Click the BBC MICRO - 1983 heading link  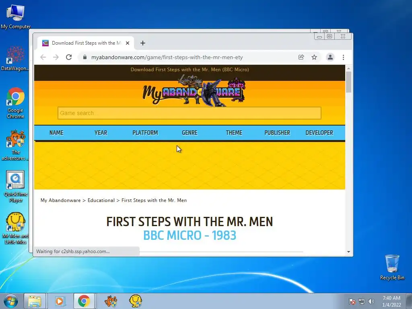pos(190,235)
